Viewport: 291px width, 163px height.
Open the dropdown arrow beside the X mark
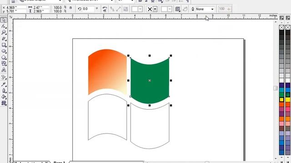155,9
